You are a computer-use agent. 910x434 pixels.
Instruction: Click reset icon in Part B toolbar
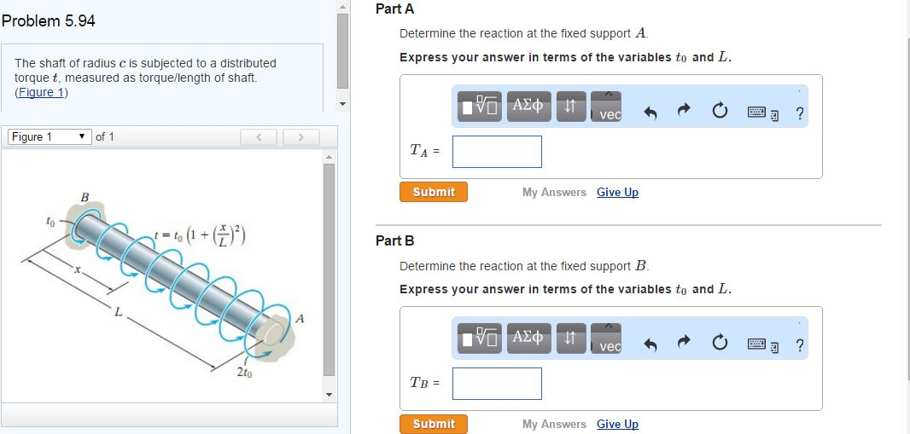pyautogui.click(x=719, y=346)
